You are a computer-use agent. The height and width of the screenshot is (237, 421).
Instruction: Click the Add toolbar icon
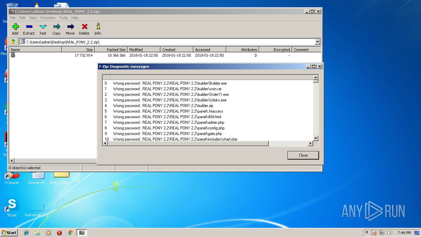coord(15,29)
